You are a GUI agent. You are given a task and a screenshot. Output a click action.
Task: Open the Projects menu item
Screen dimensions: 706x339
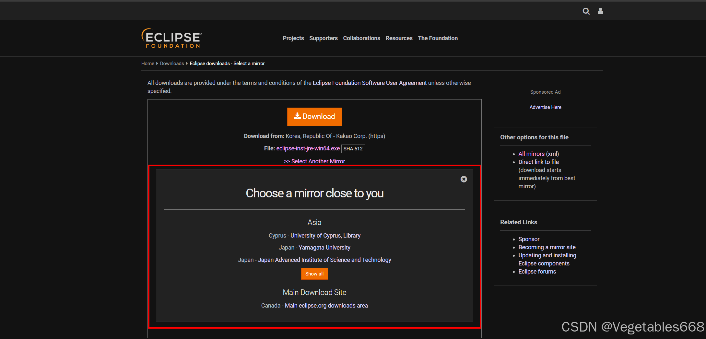[293, 38]
